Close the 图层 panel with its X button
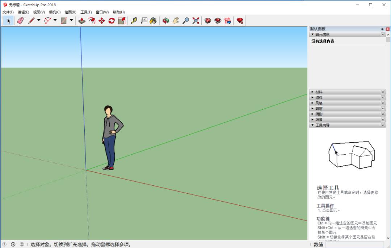 (x=383, y=109)
